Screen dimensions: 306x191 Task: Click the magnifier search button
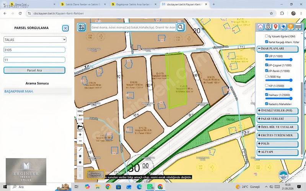(x=181, y=27)
